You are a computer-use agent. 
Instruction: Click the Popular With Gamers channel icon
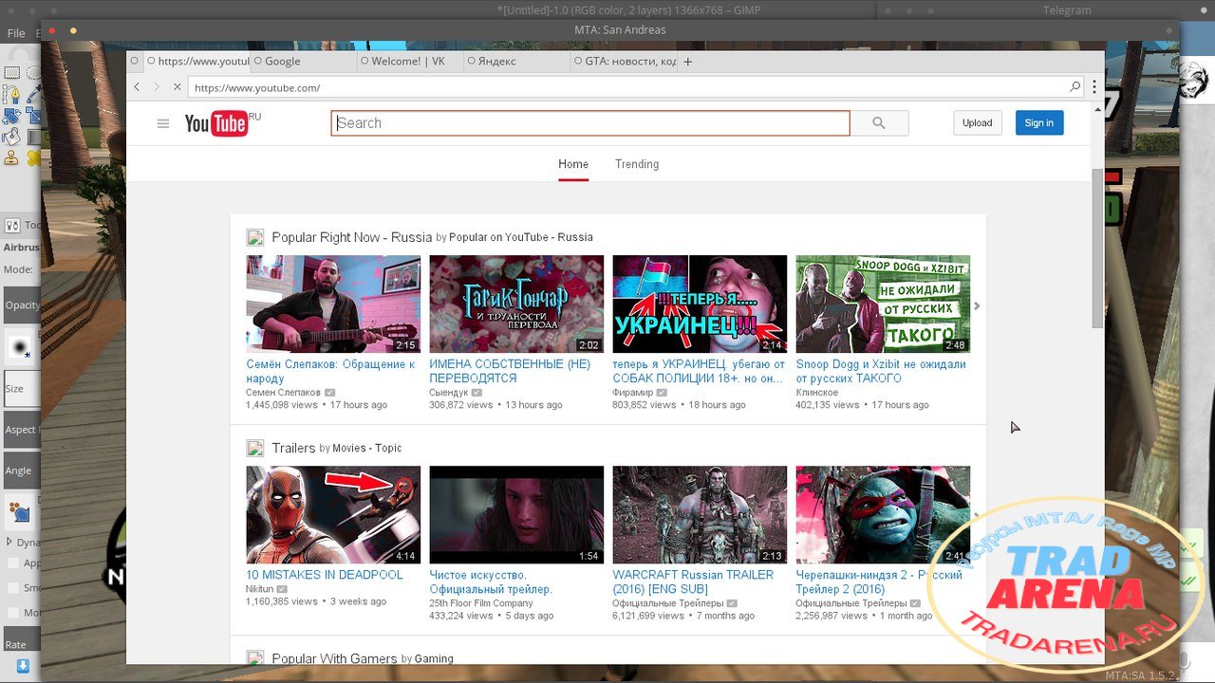(x=254, y=657)
